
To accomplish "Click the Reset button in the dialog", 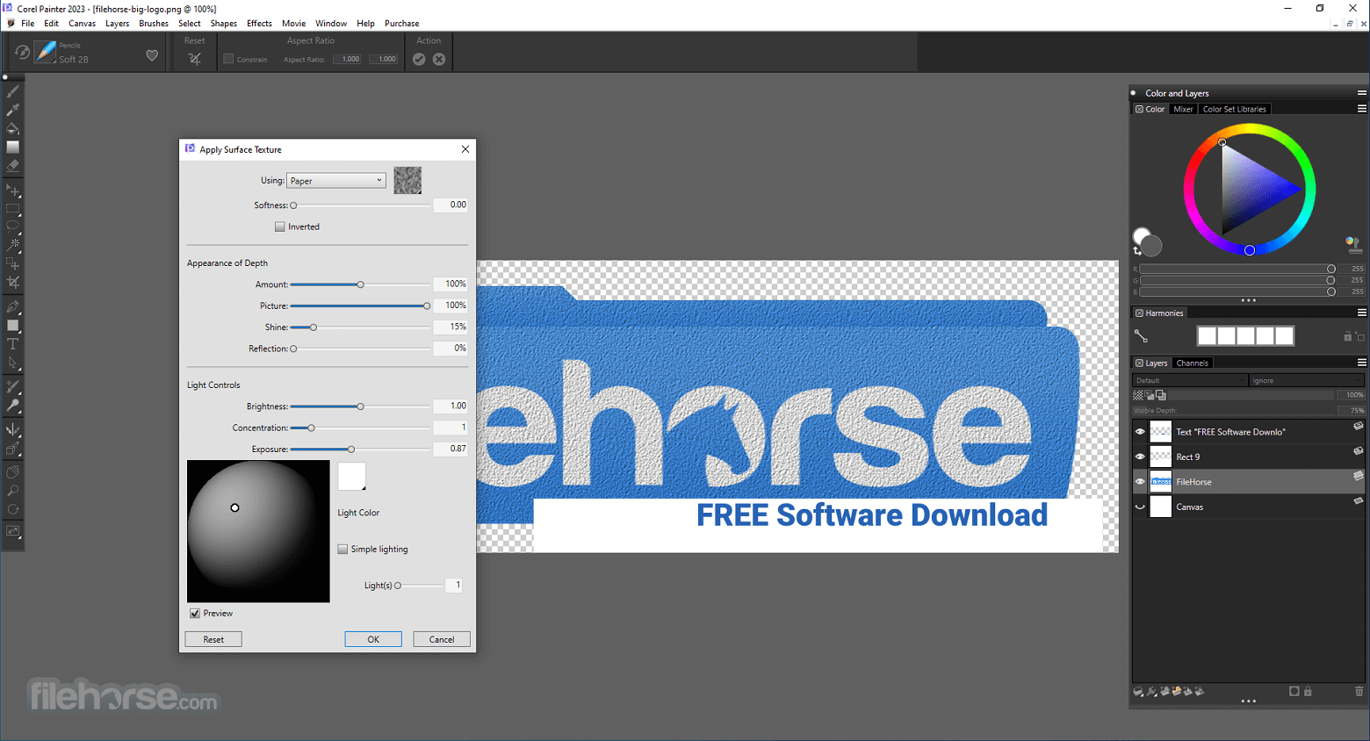I will click(x=213, y=639).
